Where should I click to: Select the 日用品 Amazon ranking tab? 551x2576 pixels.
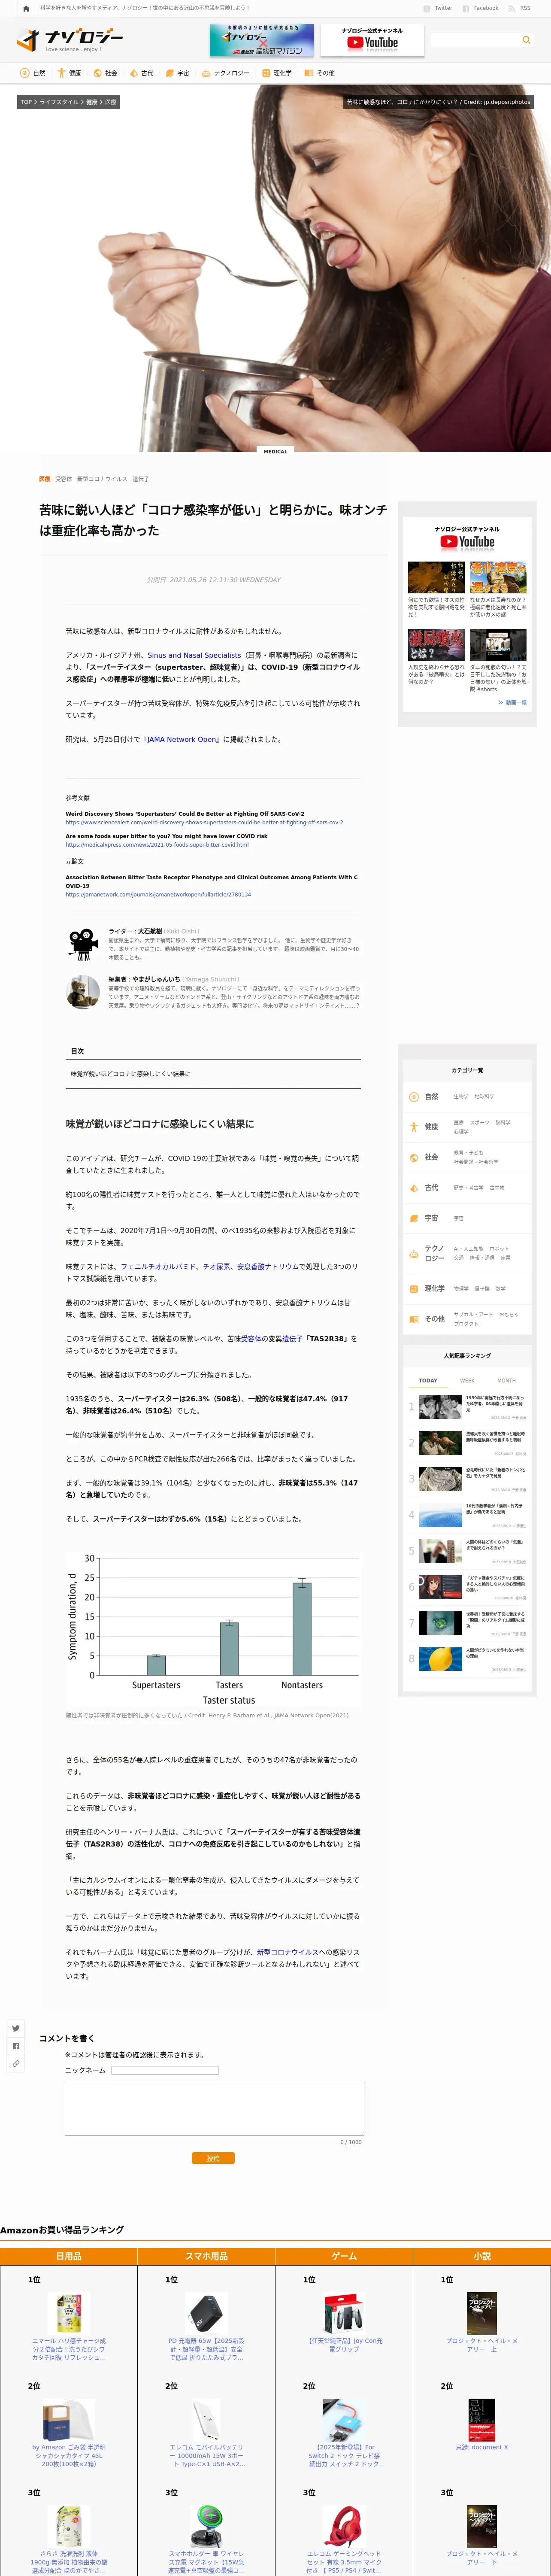point(69,2256)
